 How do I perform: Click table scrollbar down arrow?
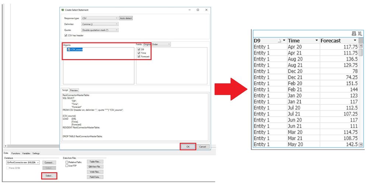(361, 145)
